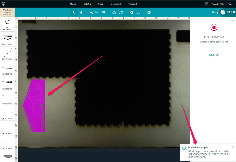Image resolution: width=236 pixels, height=162 pixels.
Task: Activate the hand pan tool
Action: point(81,12)
